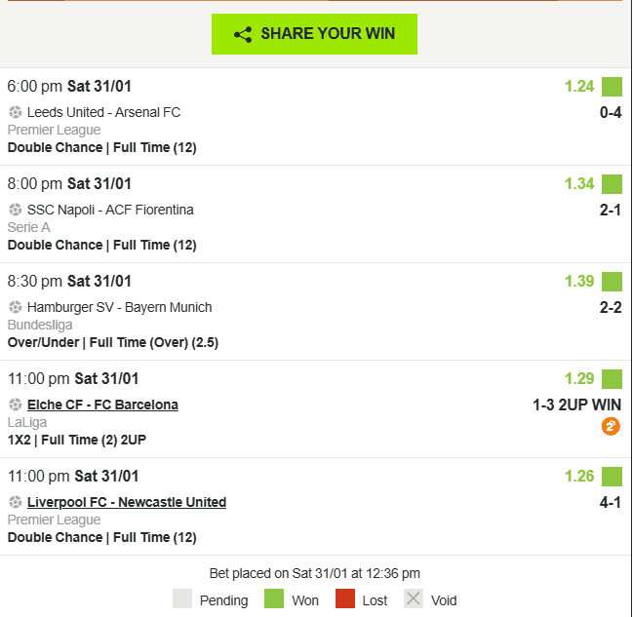This screenshot has width=633, height=617.
Task: Click the Hamburger SV - Bayern Munich match name
Action: pyautogui.click(x=120, y=307)
